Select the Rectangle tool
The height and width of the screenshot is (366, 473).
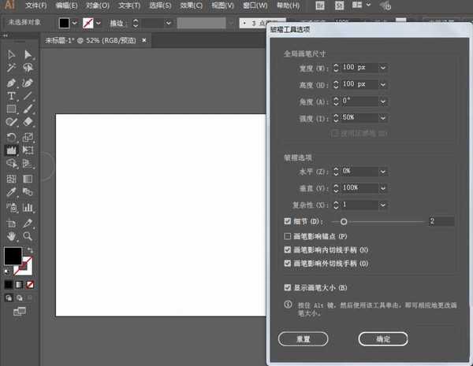coord(12,109)
